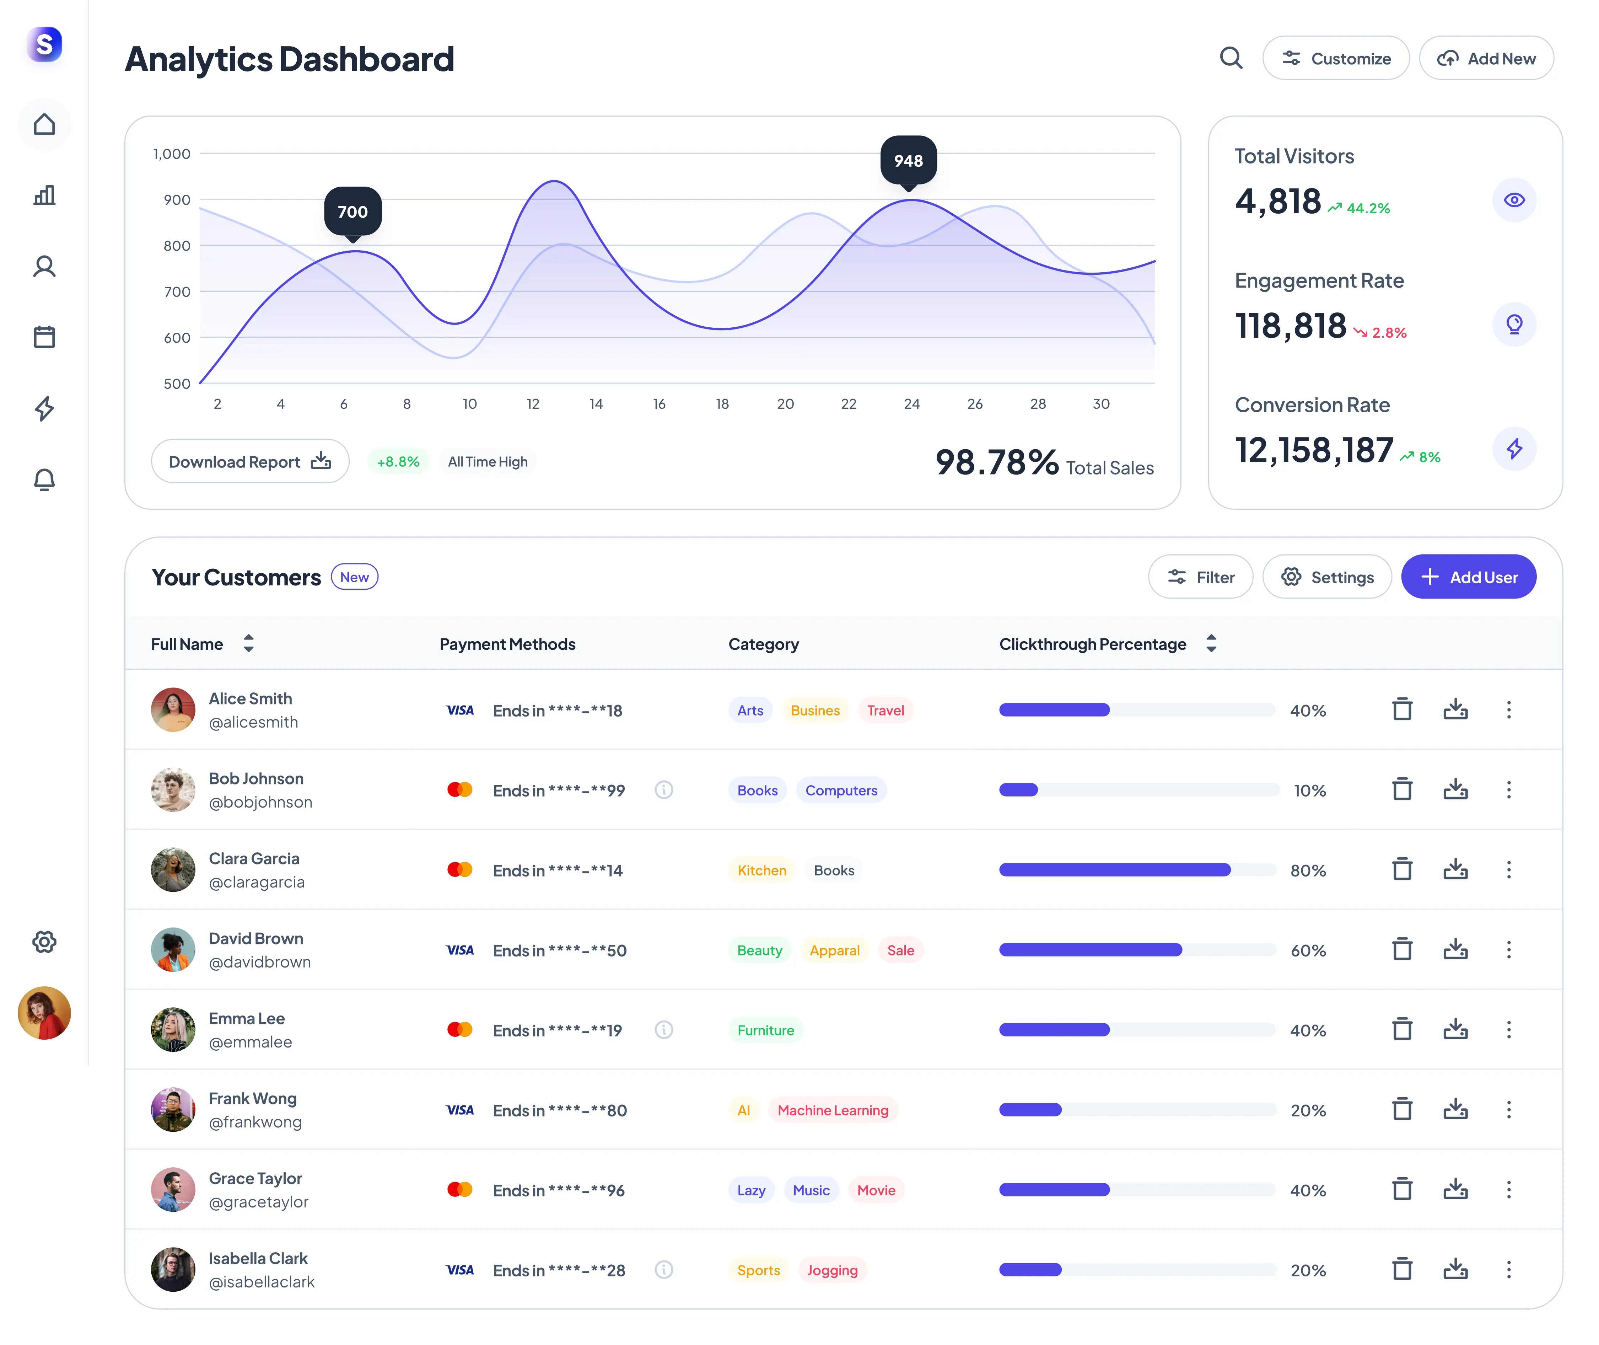The width and height of the screenshot is (1599, 1345).
Task: Delete the Emma Lee row with trash icon
Action: click(x=1403, y=1030)
